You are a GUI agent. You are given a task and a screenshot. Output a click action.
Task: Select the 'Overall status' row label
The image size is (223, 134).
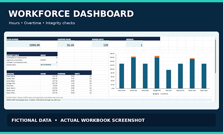click(x=11, y=65)
